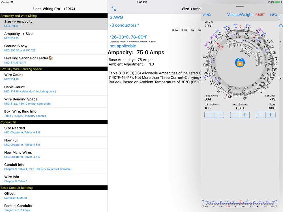This screenshot has width=283, height=212.
Task: Decrease U.S. Gallons value
Action: [209, 115]
